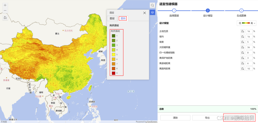Image resolution: width=258 pixels, height=123 pixels.
Task: Switch to the 图例 tab
Action: pyautogui.click(x=123, y=19)
